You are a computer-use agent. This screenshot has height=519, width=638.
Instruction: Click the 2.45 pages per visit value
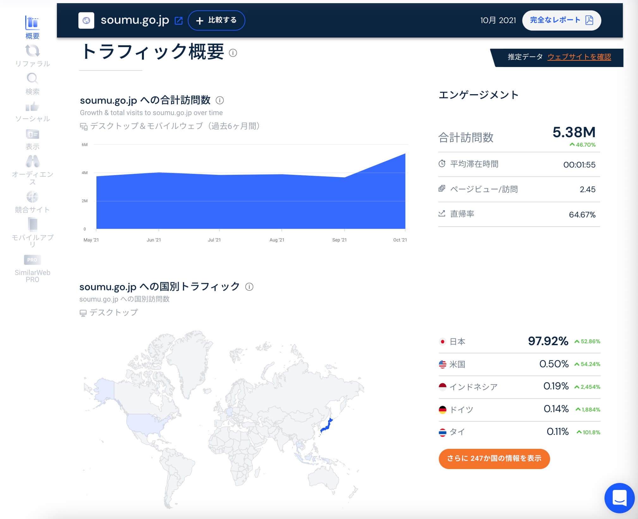click(587, 189)
